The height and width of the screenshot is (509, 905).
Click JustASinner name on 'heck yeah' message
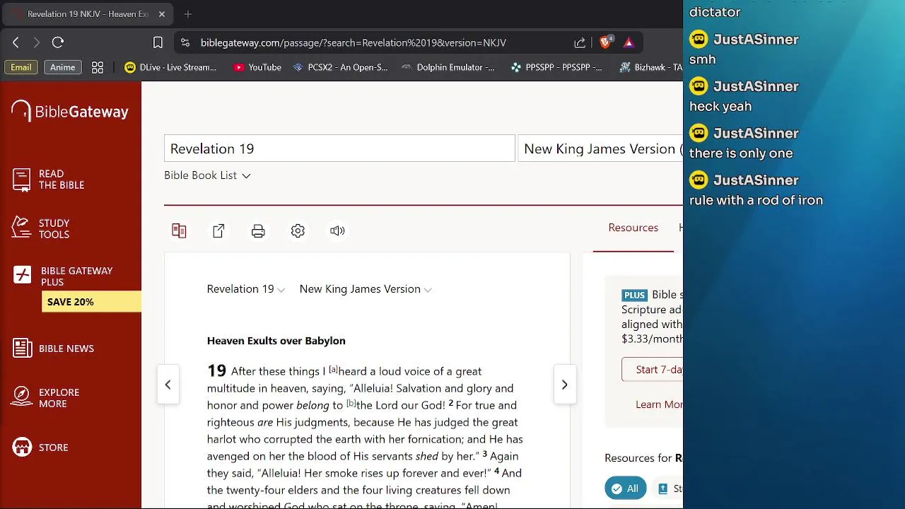pyautogui.click(x=756, y=86)
